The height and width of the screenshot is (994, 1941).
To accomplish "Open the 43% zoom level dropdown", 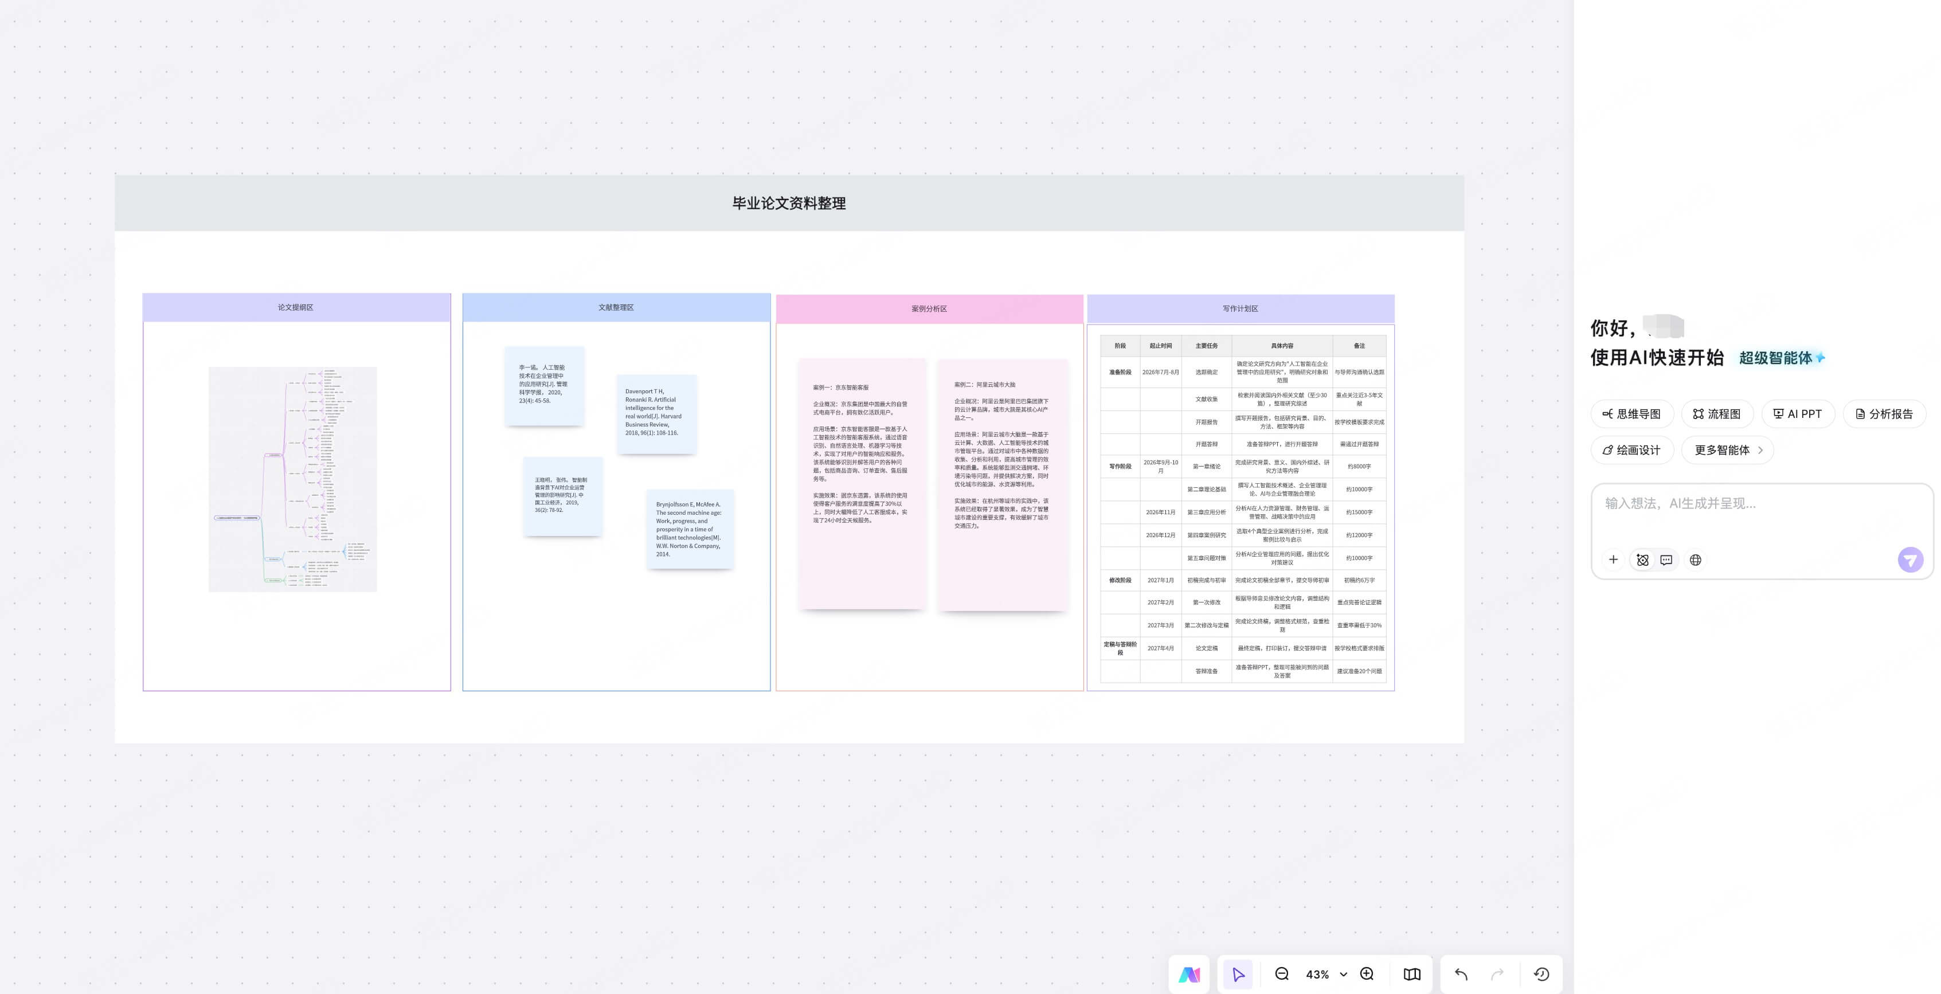I will point(1326,975).
